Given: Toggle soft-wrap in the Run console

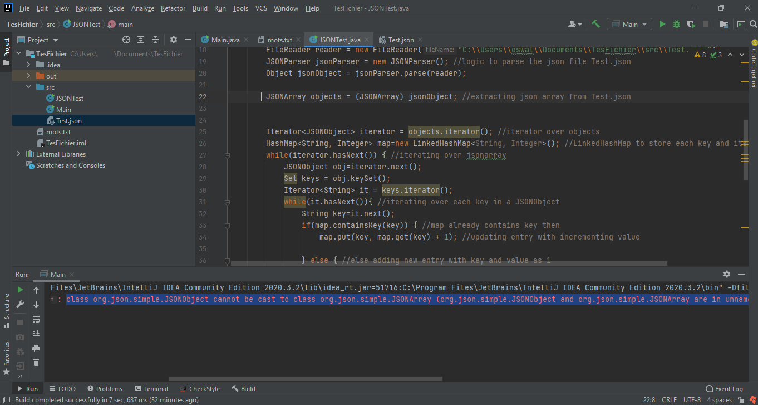Looking at the screenshot, I should 36,320.
